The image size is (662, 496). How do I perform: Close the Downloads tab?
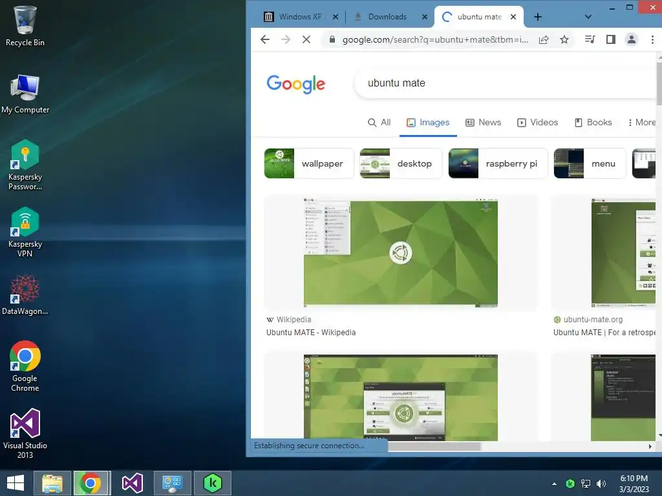(425, 17)
